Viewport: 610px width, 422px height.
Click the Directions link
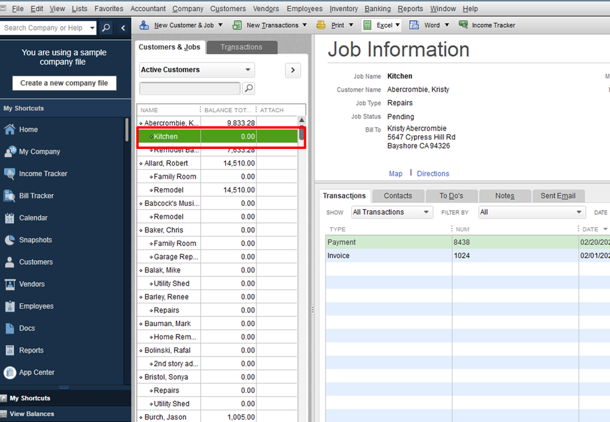pos(433,173)
